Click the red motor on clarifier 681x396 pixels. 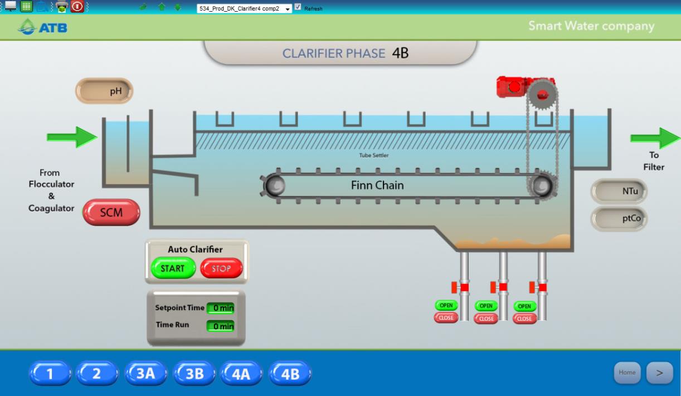pyautogui.click(x=512, y=86)
